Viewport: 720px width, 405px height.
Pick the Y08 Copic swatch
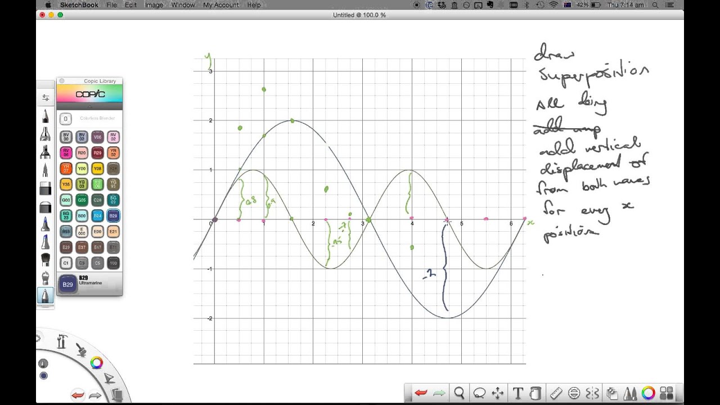pyautogui.click(x=97, y=168)
